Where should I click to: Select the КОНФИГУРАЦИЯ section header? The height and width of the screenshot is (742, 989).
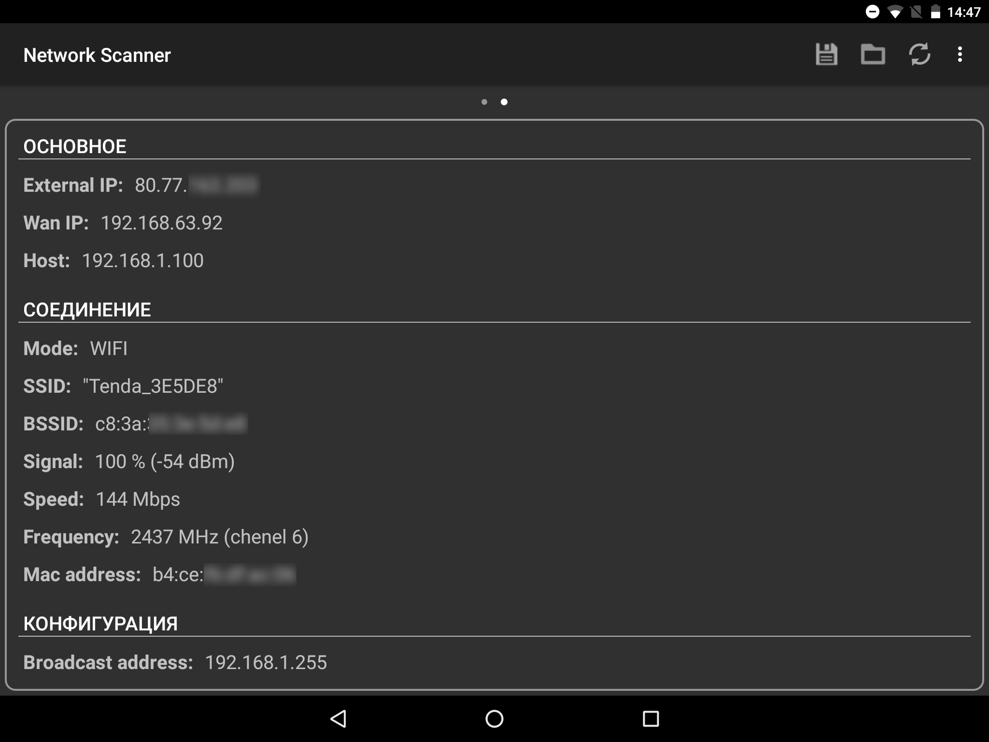[100, 624]
